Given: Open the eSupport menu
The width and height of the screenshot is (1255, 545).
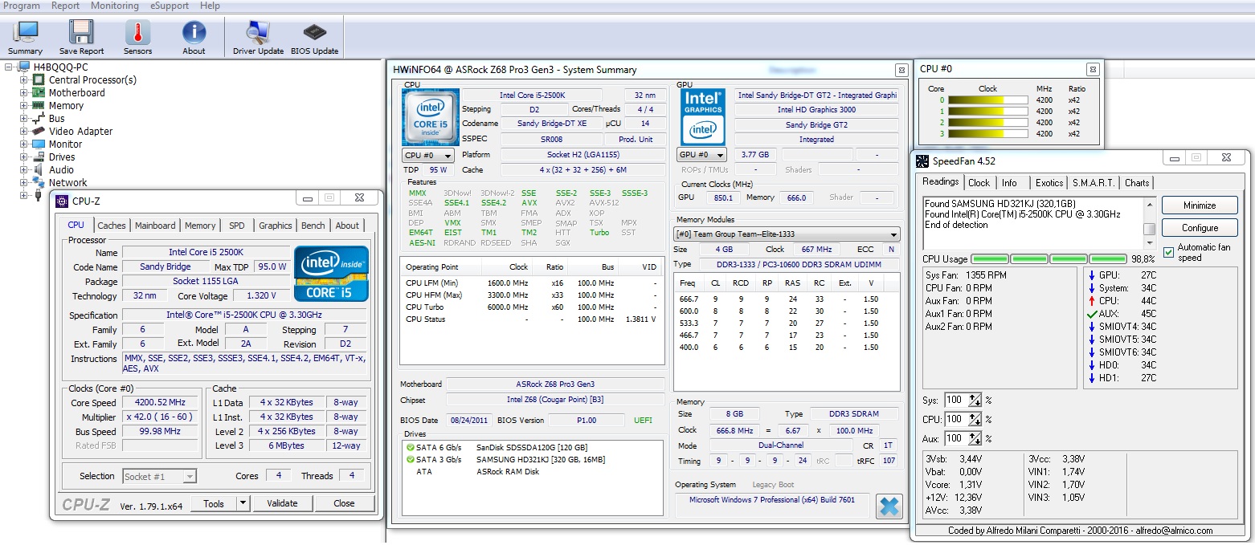Looking at the screenshot, I should [x=170, y=6].
